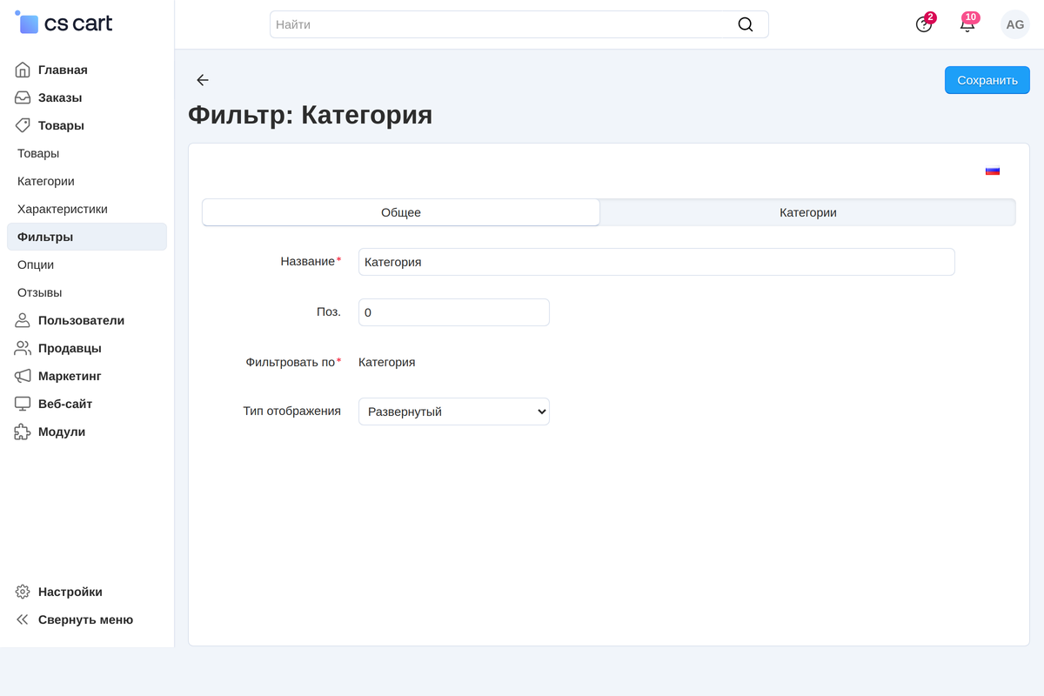Open Отзывы in the sidebar
Screen dimensions: 1044x696
[x=40, y=292]
